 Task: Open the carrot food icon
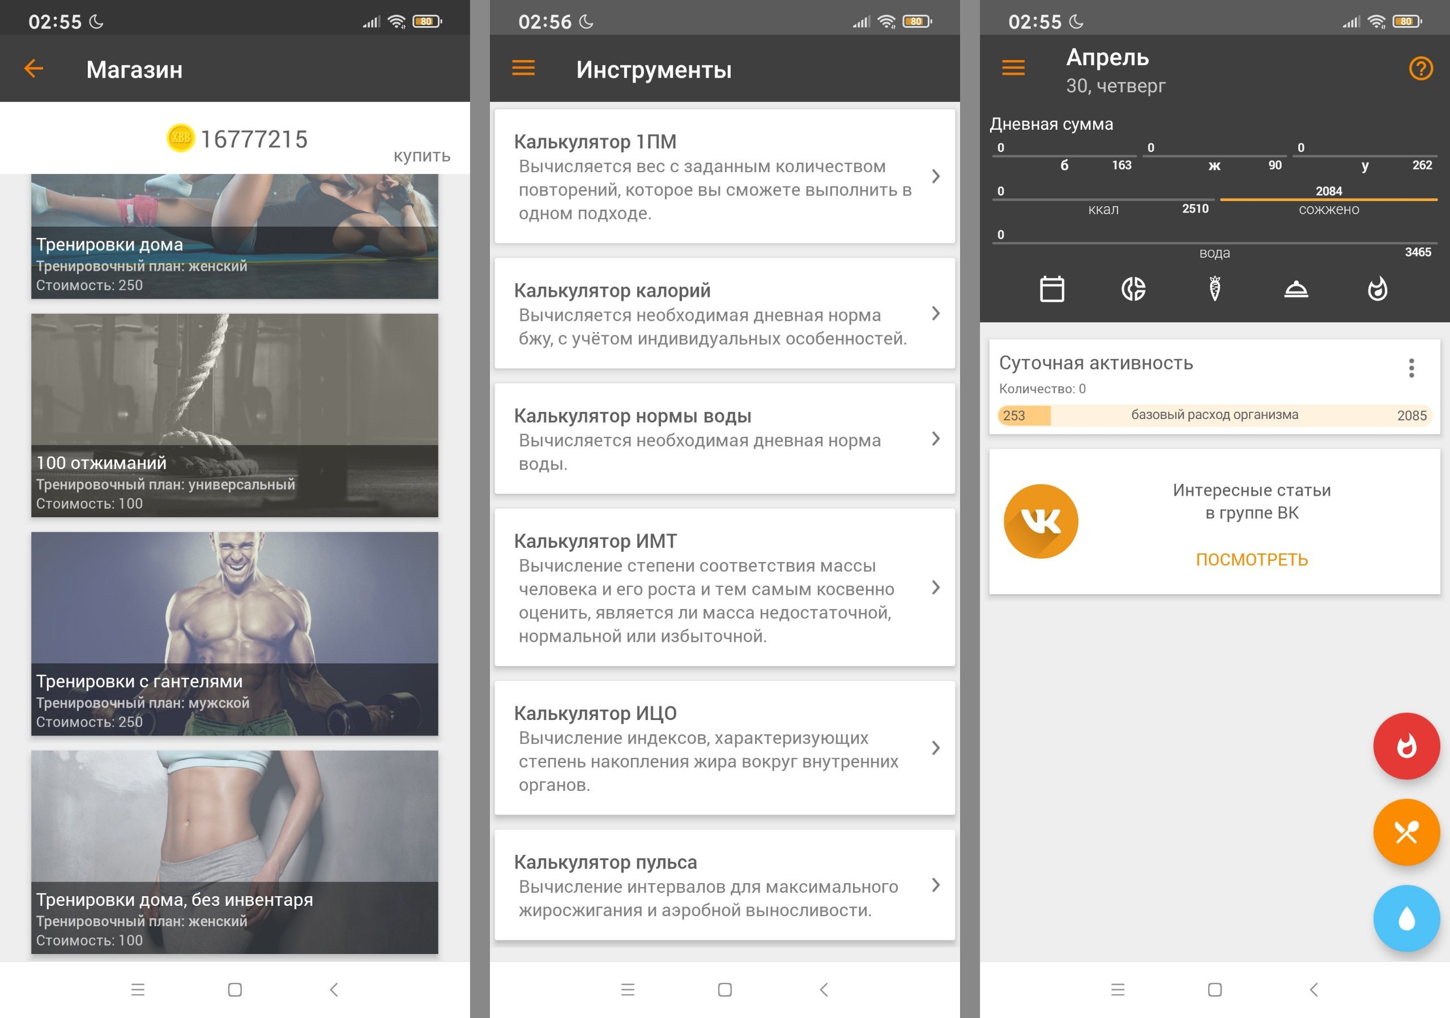[1214, 289]
